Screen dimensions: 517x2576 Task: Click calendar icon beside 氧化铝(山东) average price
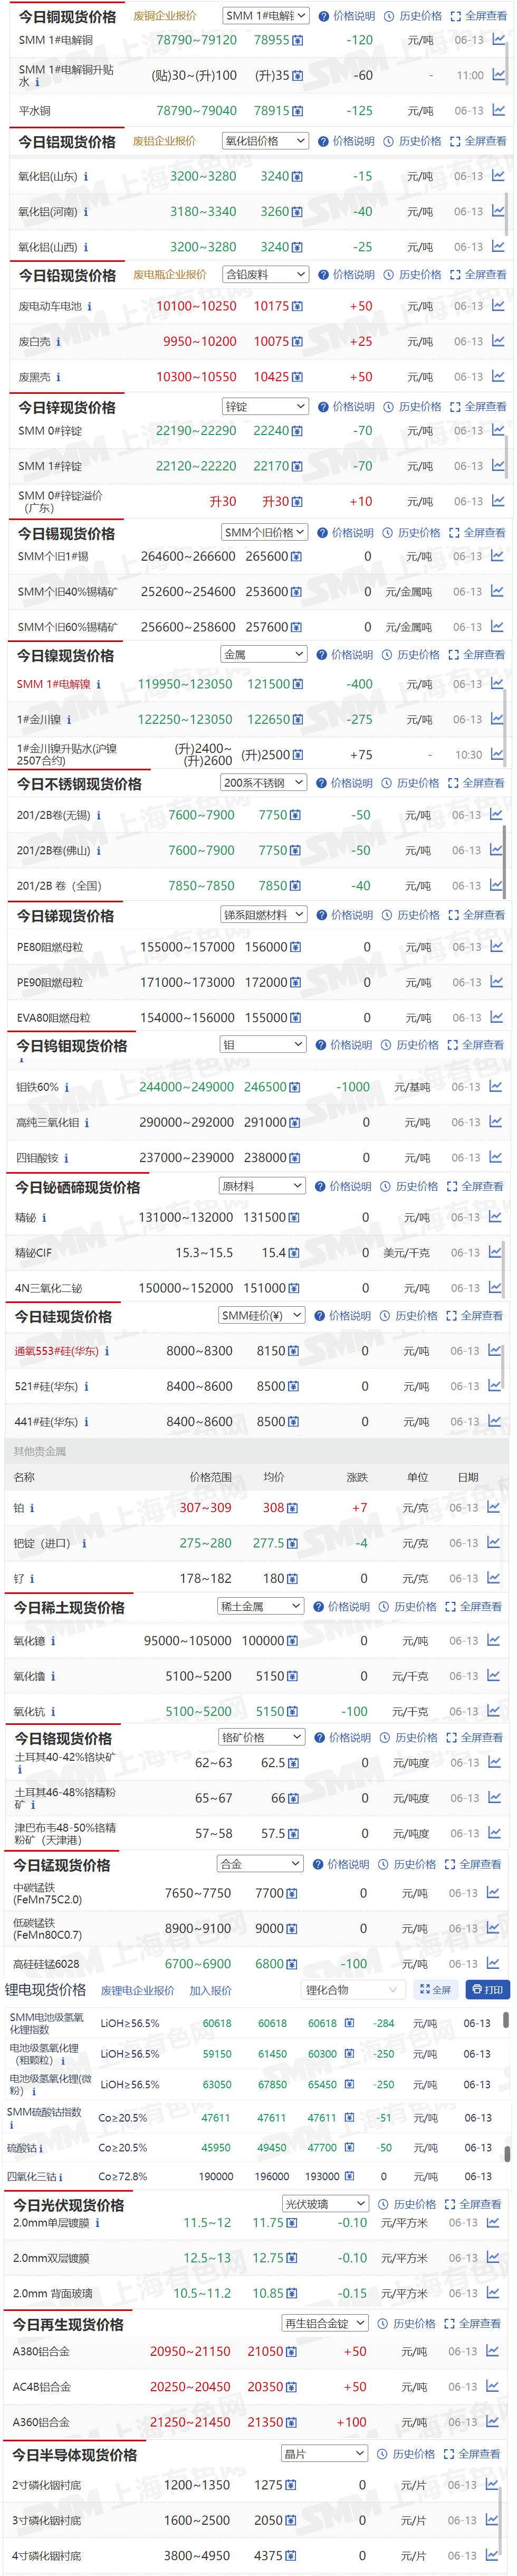tap(297, 176)
